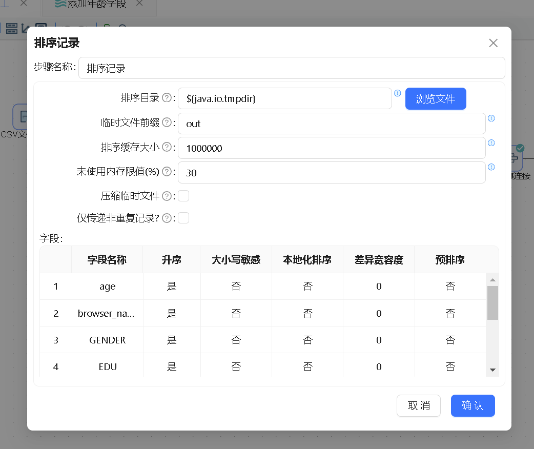Close the 排序记录 dialog with X icon
This screenshot has width=534, height=449.
pos(493,43)
